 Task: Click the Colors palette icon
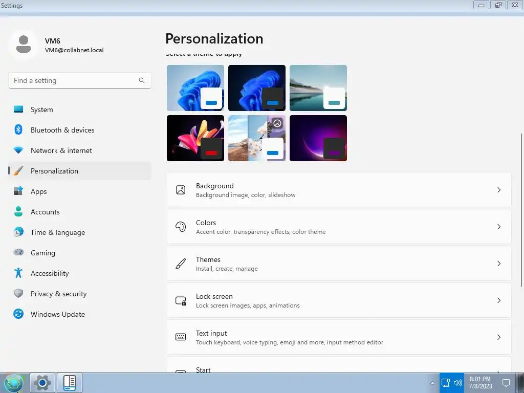[x=181, y=227]
